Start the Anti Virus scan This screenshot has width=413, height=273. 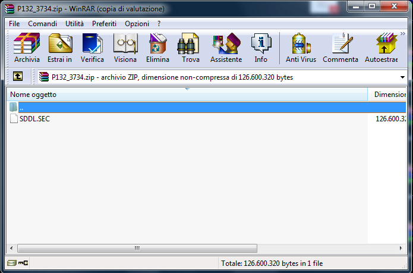pyautogui.click(x=301, y=48)
